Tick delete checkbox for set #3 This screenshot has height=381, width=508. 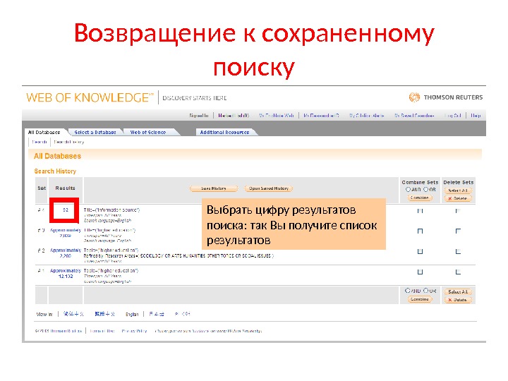click(x=458, y=231)
